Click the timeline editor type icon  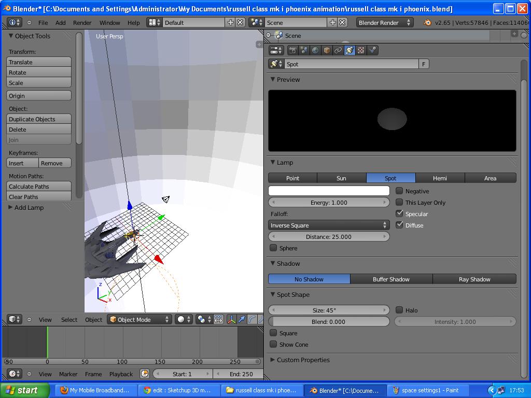(15, 374)
